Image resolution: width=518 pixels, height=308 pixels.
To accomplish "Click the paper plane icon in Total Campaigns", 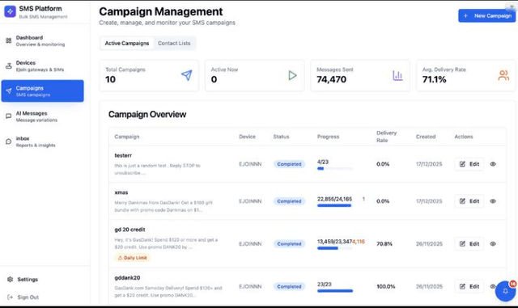I will point(186,75).
